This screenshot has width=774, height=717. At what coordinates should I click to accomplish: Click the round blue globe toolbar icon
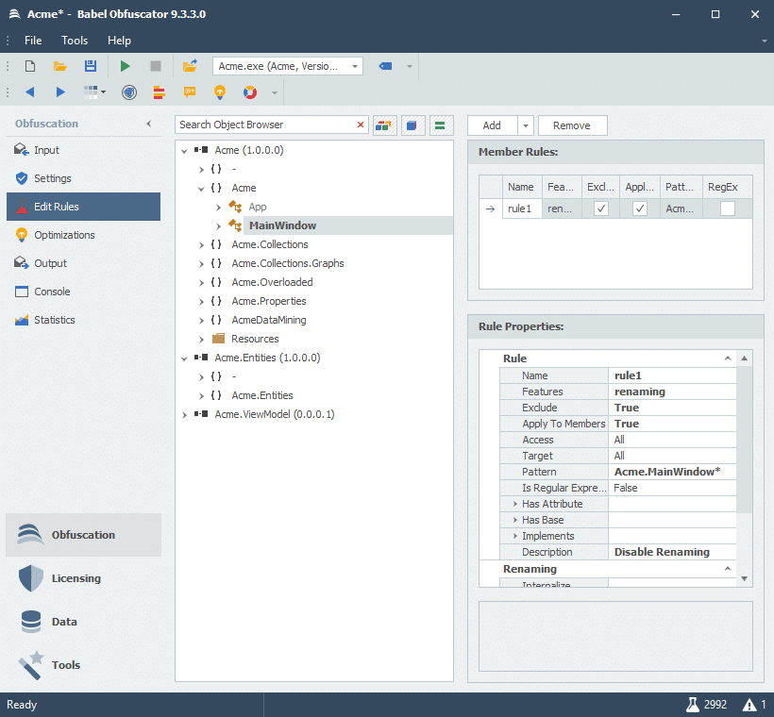pos(129,92)
